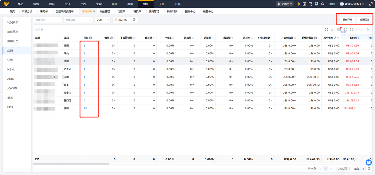375x175 pixels.
Task: Open the 20条/页 page size dropdown
Action: click(x=343, y=169)
